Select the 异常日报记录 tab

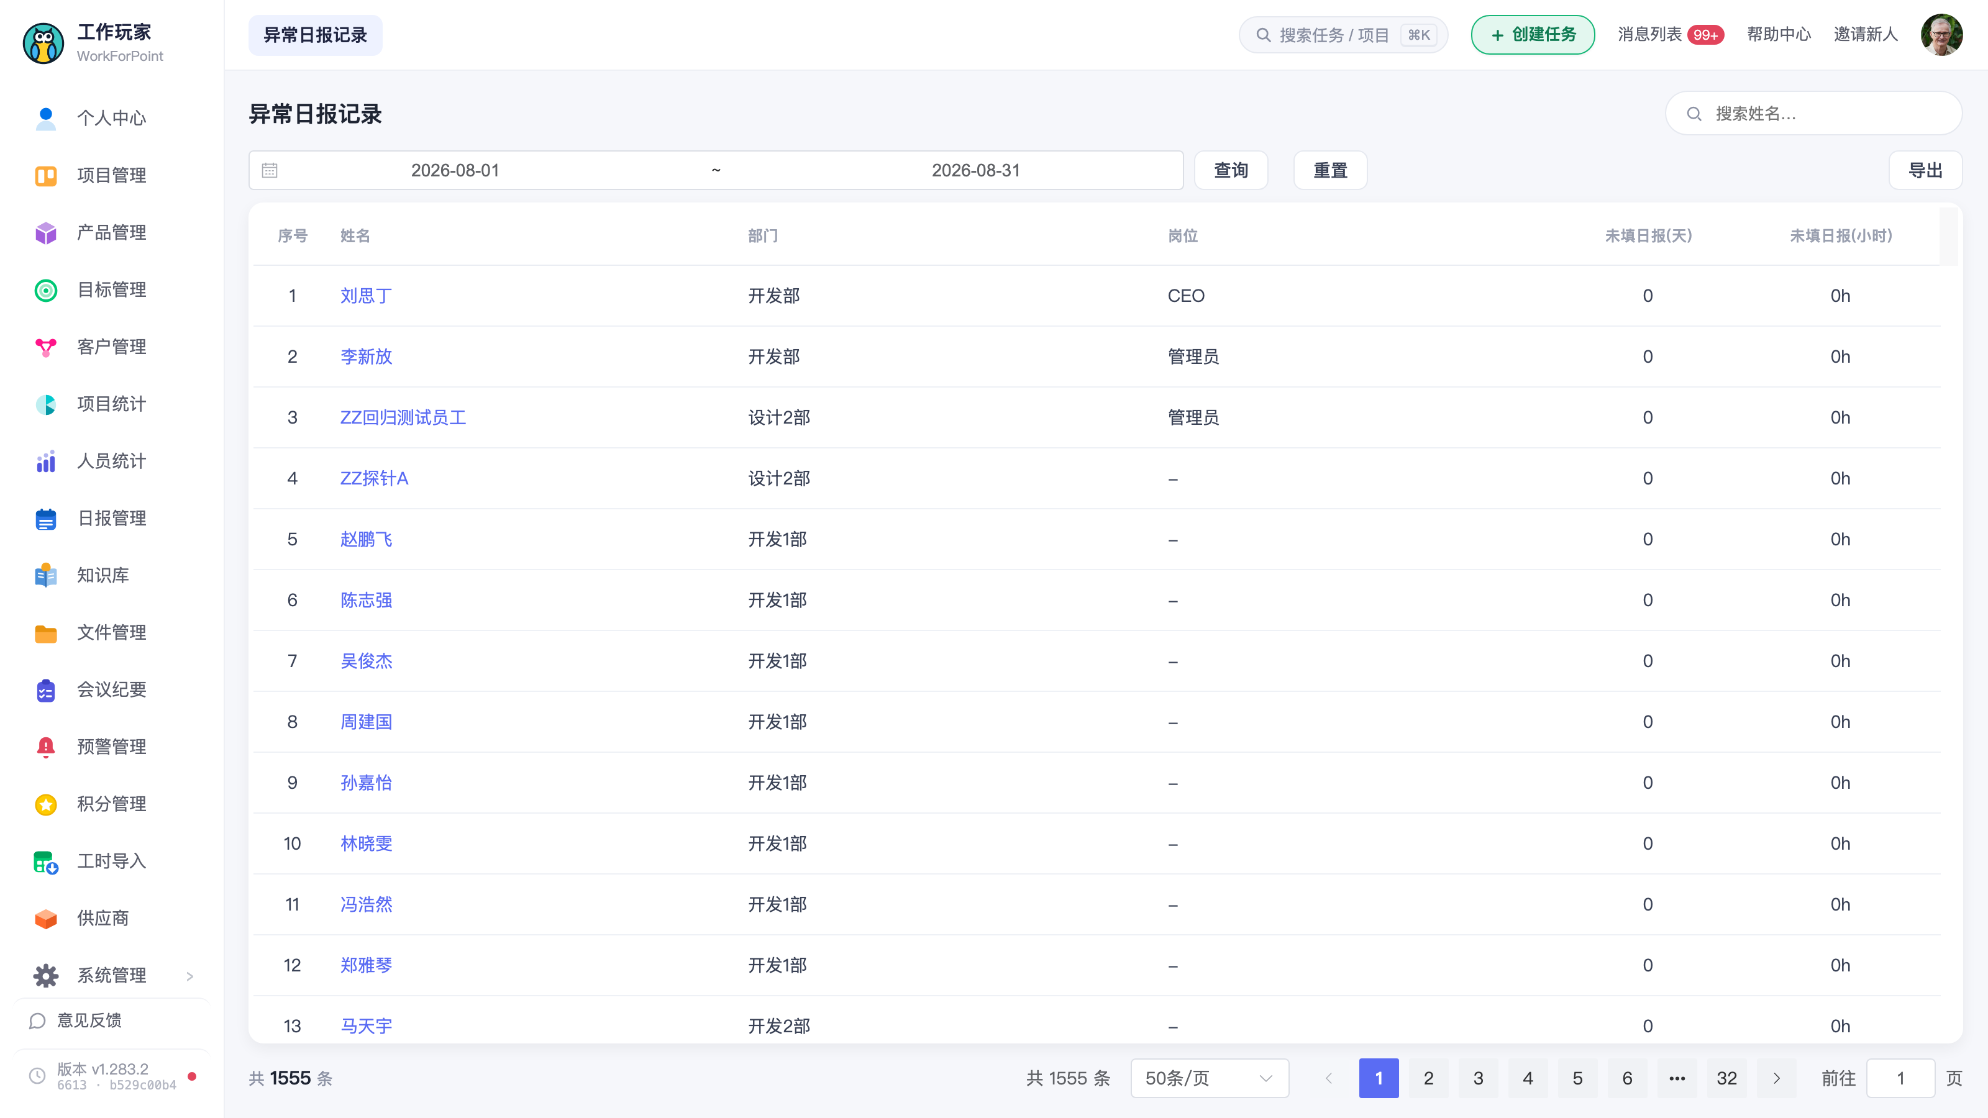[315, 35]
